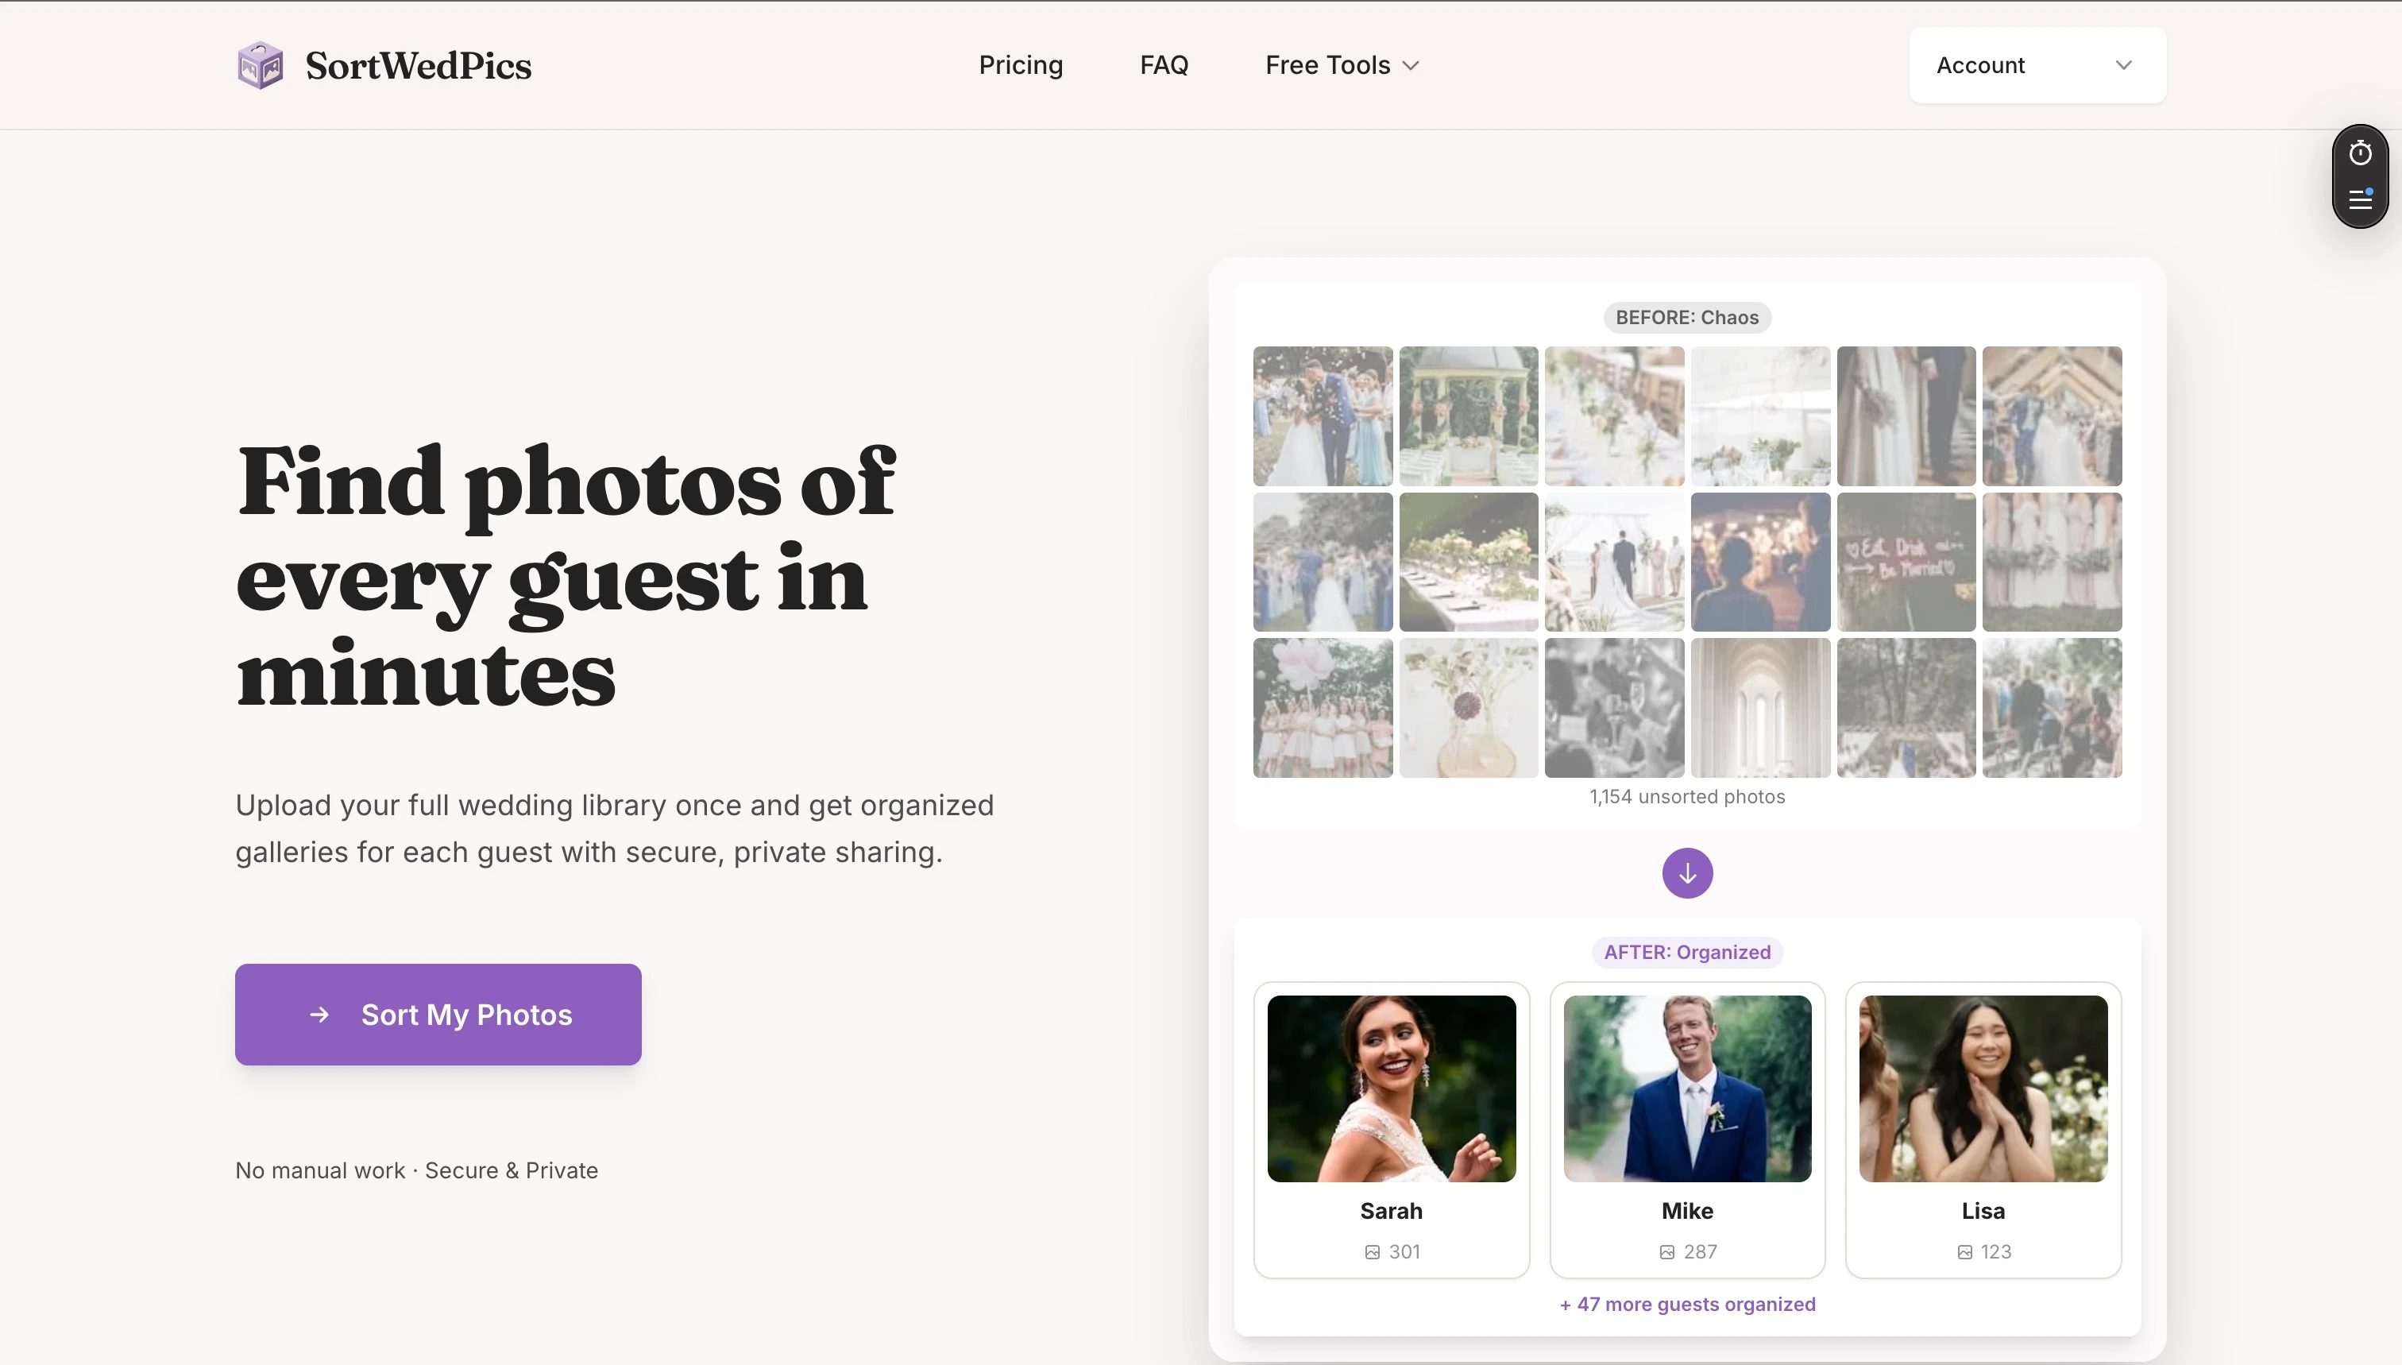Click the Account dropdown chevron arrow
The height and width of the screenshot is (1365, 2402).
pyautogui.click(x=2124, y=64)
